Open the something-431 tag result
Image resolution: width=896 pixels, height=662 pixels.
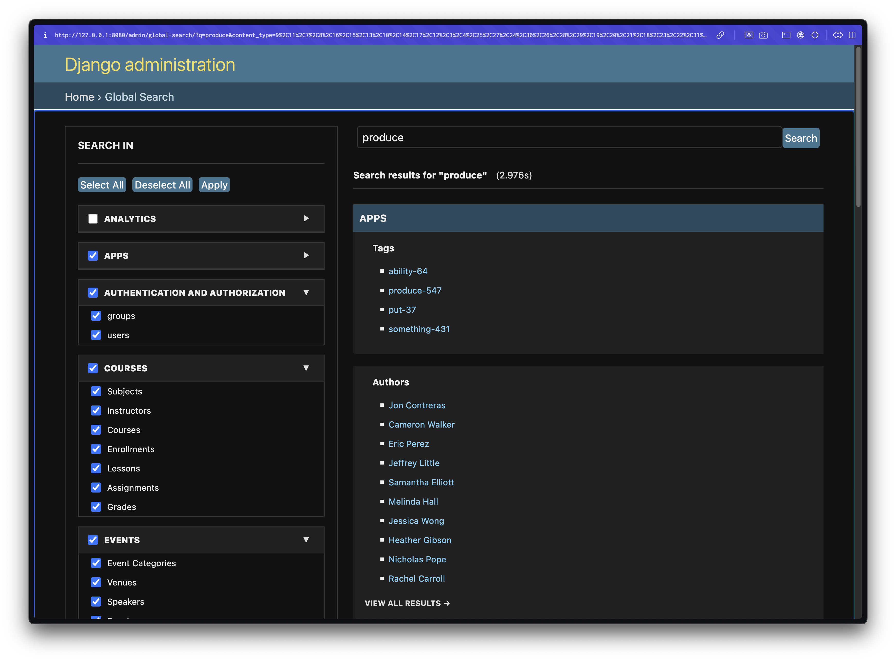click(419, 329)
